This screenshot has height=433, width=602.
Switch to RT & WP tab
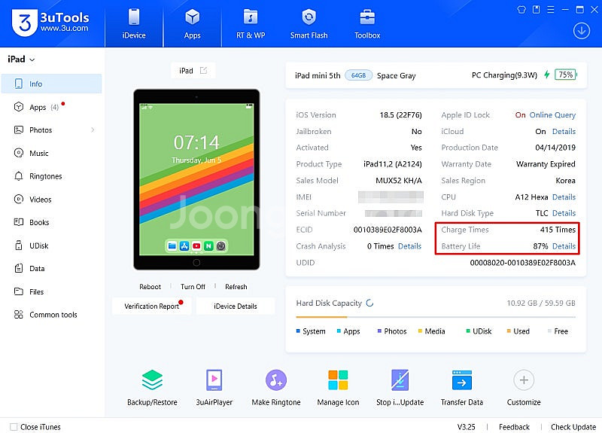coord(251,24)
